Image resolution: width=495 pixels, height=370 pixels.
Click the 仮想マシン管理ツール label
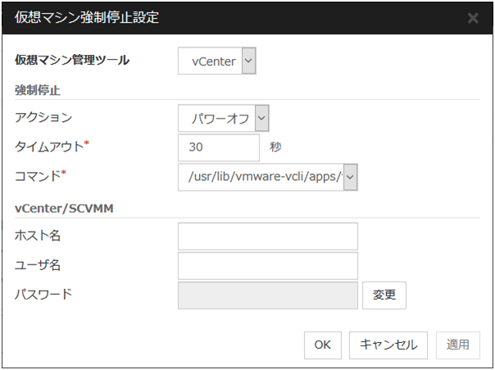[72, 60]
